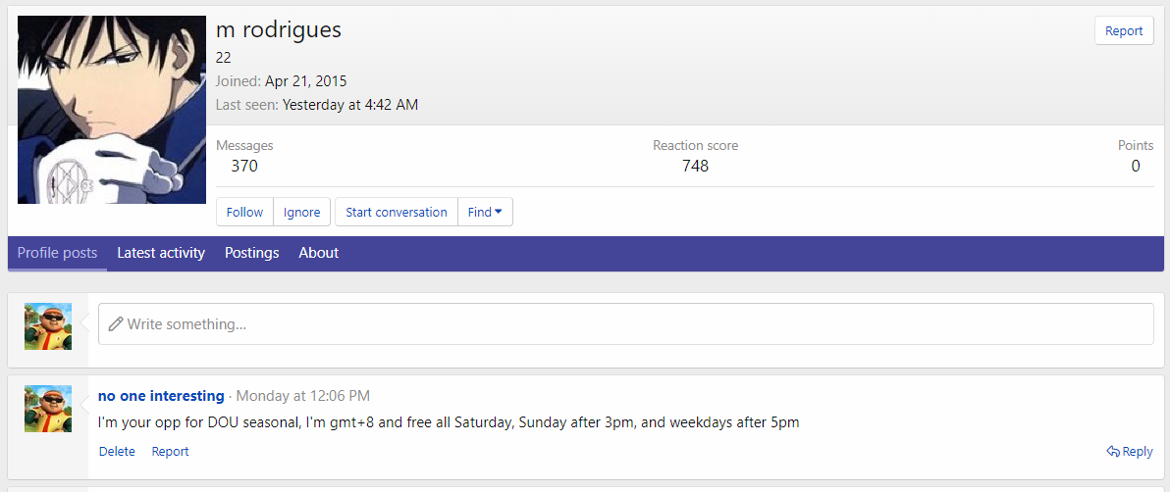Delete the DOU seasonal profile post
The image size is (1170, 492).
pos(117,451)
